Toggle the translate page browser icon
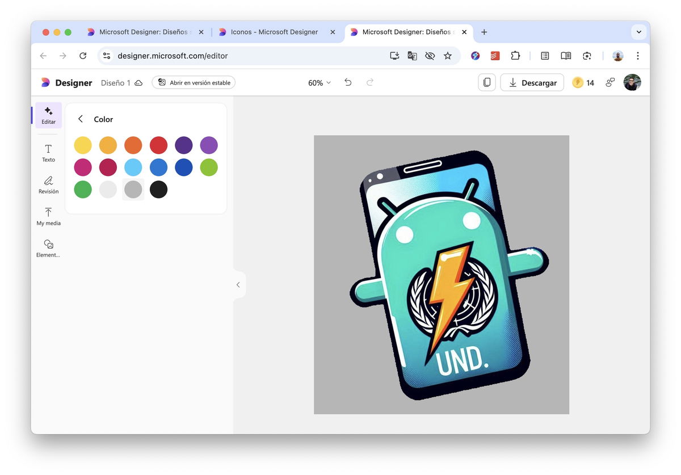Screen dimensions: 681x475 coord(412,56)
